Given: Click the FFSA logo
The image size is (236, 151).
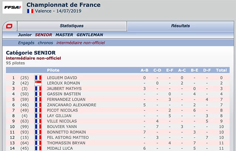Looking at the screenshot, I should [x=12, y=7].
